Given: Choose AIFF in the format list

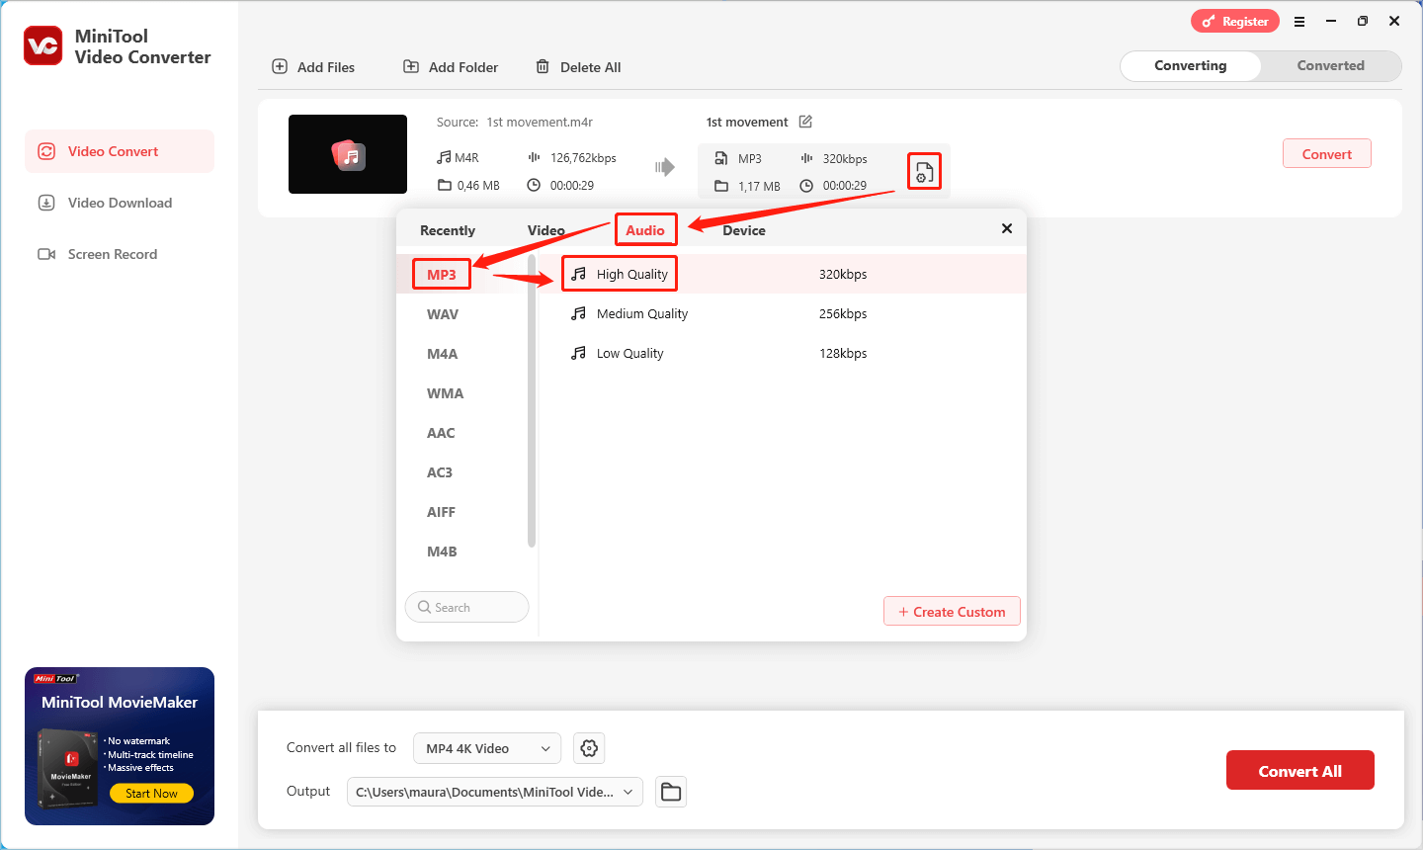Looking at the screenshot, I should click(441, 512).
